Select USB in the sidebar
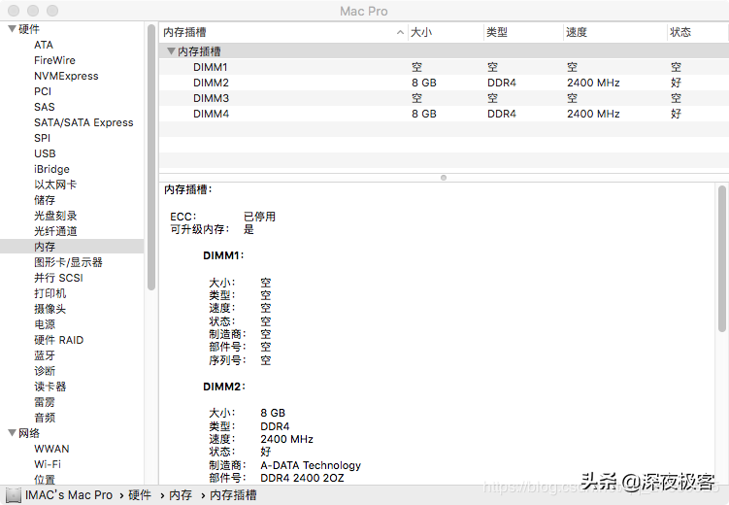 pyautogui.click(x=45, y=153)
